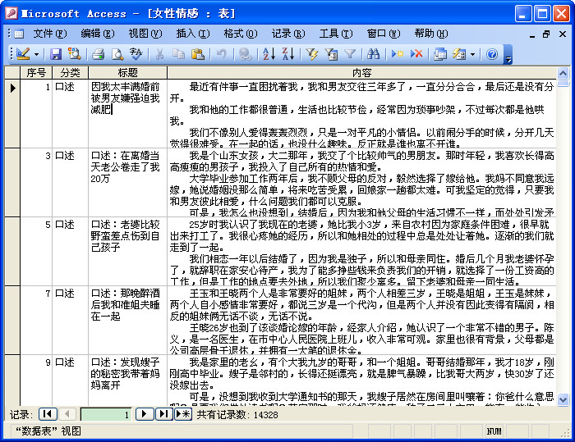Click the scrollbar down arrow
The height and width of the screenshot is (442, 575).
tap(563, 399)
